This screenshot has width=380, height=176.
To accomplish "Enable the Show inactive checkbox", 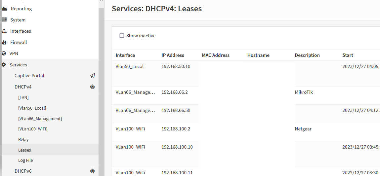I will [122, 36].
